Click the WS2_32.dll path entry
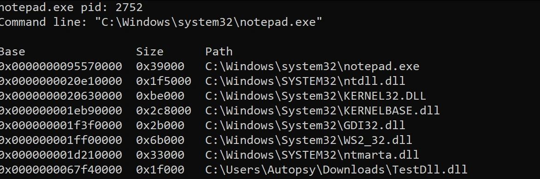The image size is (540, 179). [309, 140]
